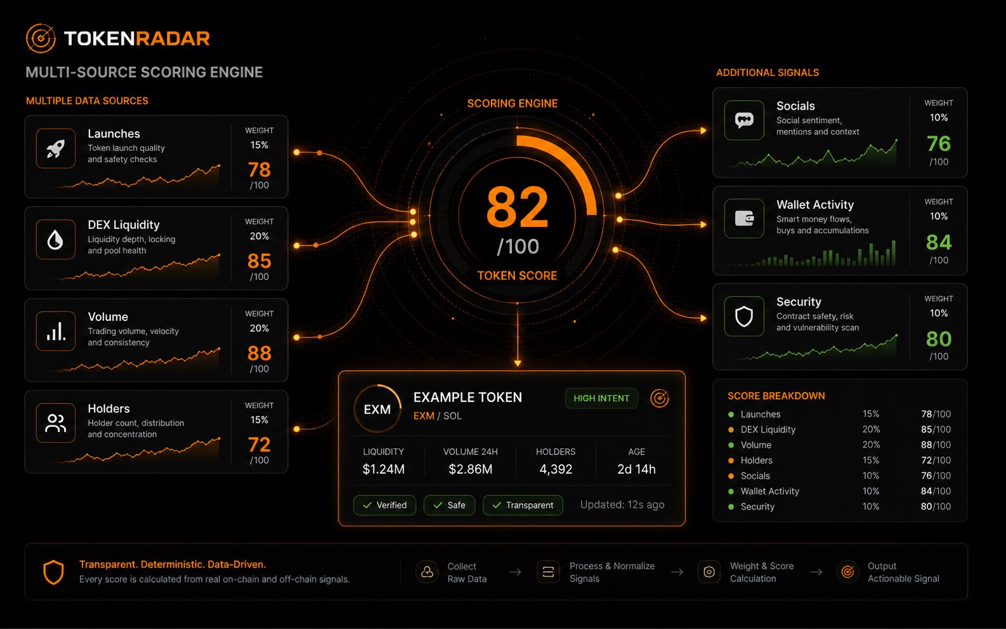Click the SCORING ENGINE label above gauge
This screenshot has width=1006, height=629.
(513, 103)
